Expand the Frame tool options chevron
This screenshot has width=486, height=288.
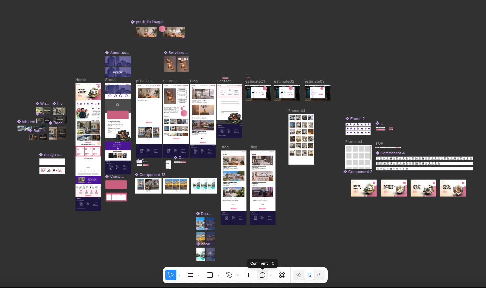coord(199,275)
